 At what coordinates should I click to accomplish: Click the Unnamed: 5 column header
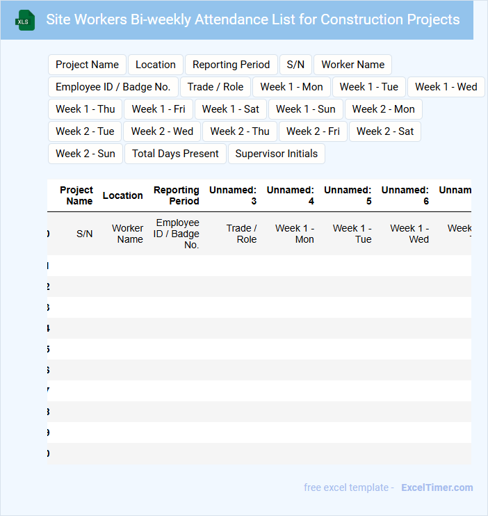(x=348, y=195)
